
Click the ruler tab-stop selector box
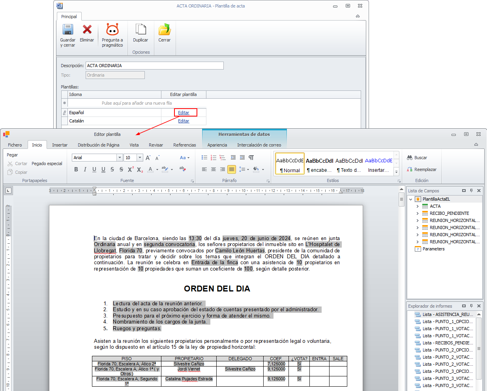8,191
